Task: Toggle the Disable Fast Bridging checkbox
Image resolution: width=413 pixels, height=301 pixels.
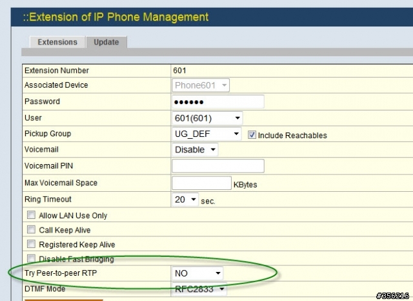Action: tap(31, 258)
